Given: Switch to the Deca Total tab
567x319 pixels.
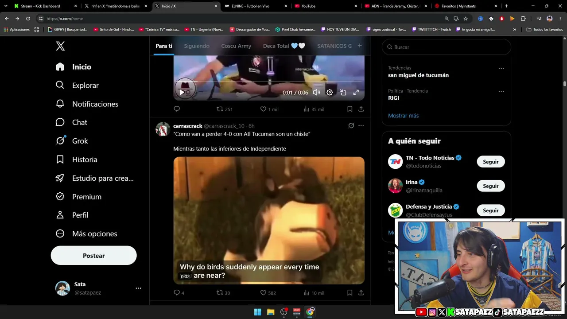Looking at the screenshot, I should 284,46.
